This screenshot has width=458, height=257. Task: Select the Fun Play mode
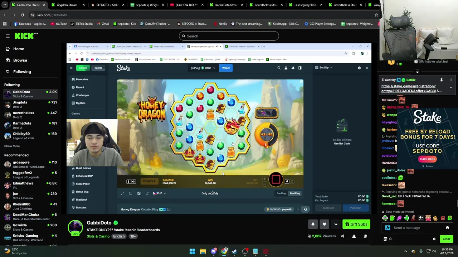(281, 193)
